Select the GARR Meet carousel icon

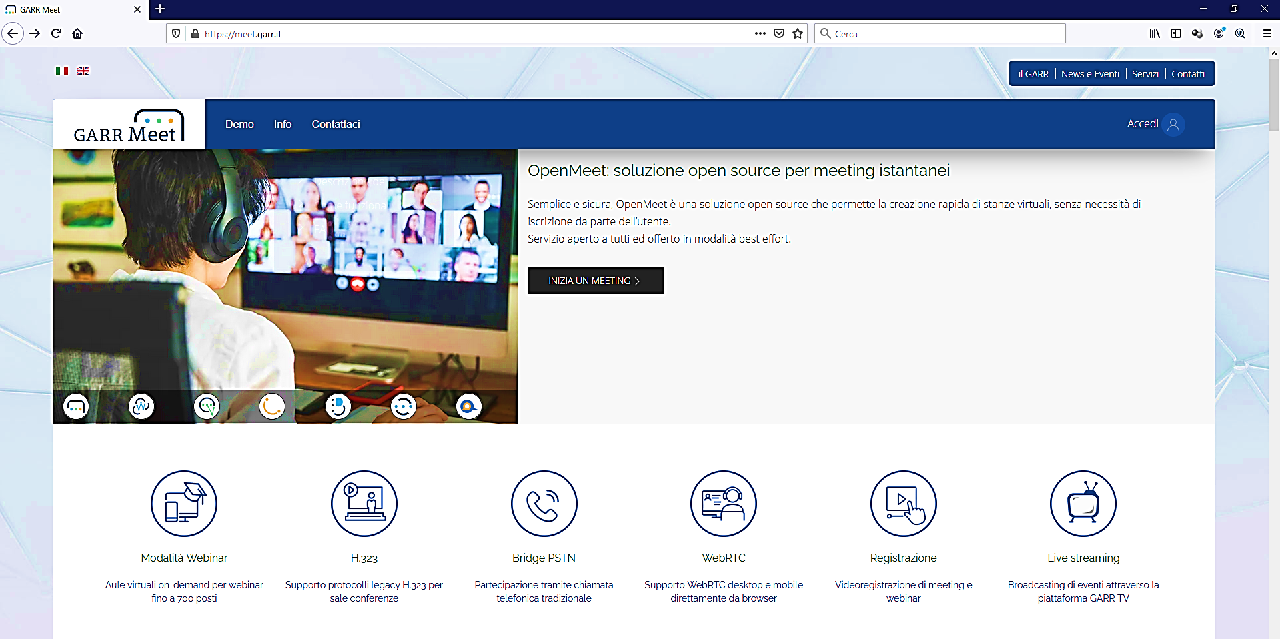click(x=76, y=406)
